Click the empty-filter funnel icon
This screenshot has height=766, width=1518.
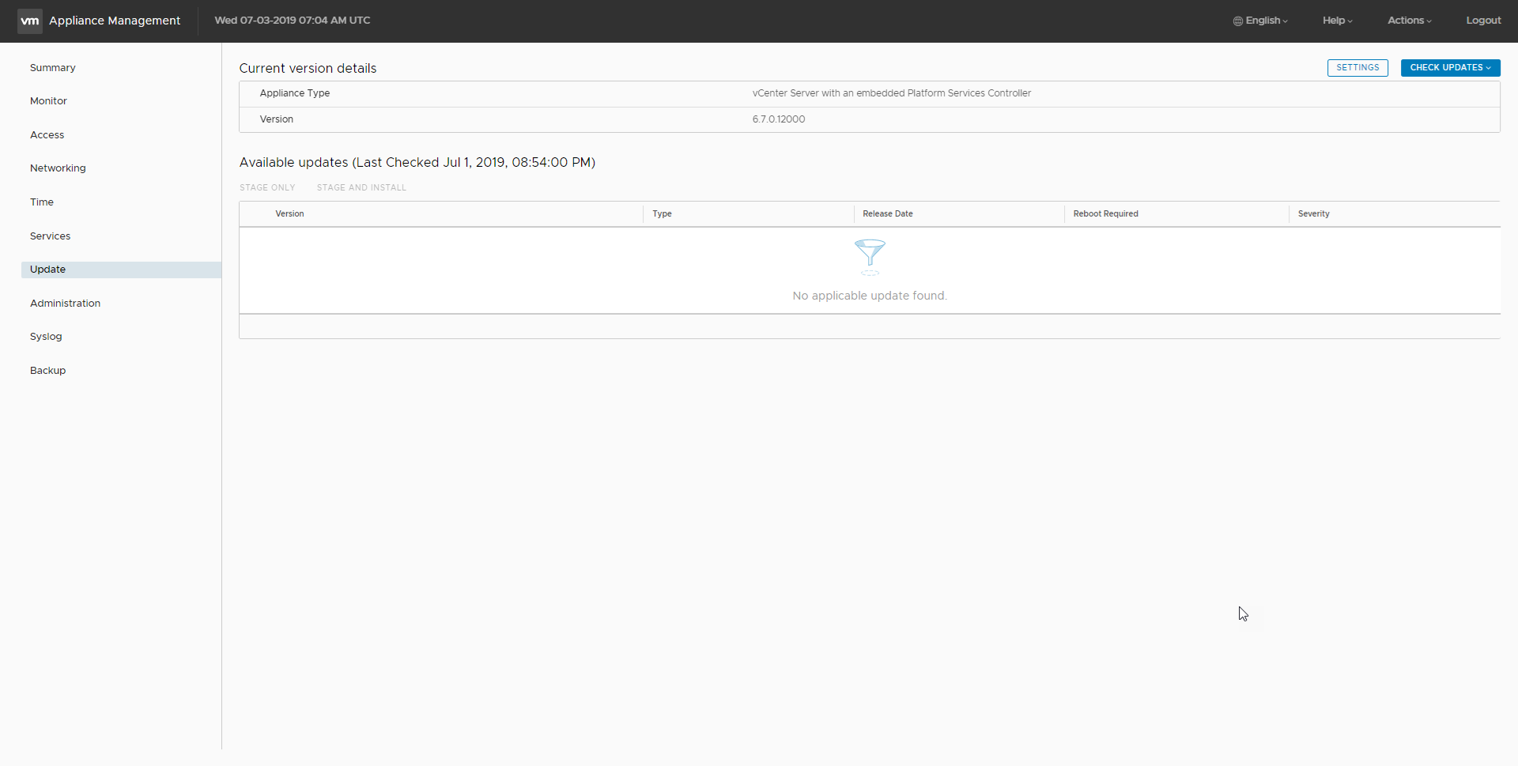[x=870, y=257]
